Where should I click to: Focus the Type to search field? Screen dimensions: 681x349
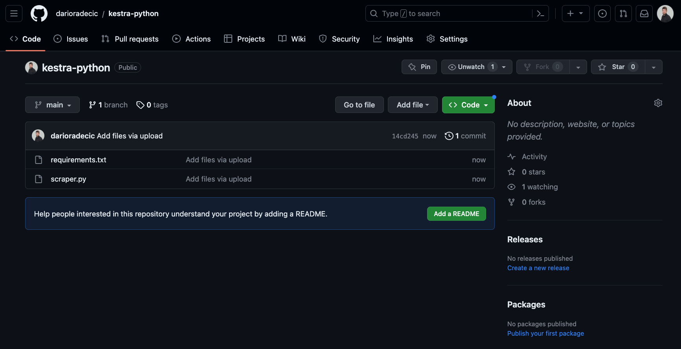tap(449, 14)
